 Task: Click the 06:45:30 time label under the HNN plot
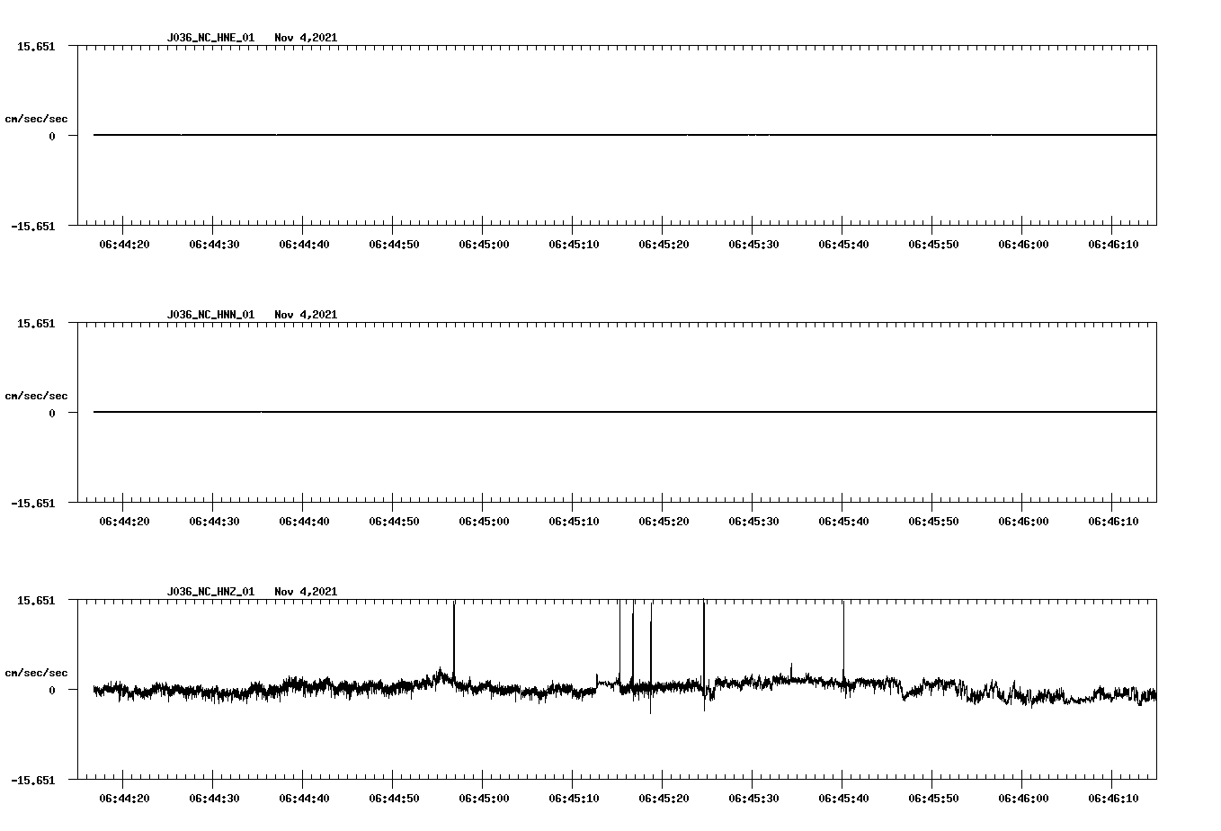point(753,522)
